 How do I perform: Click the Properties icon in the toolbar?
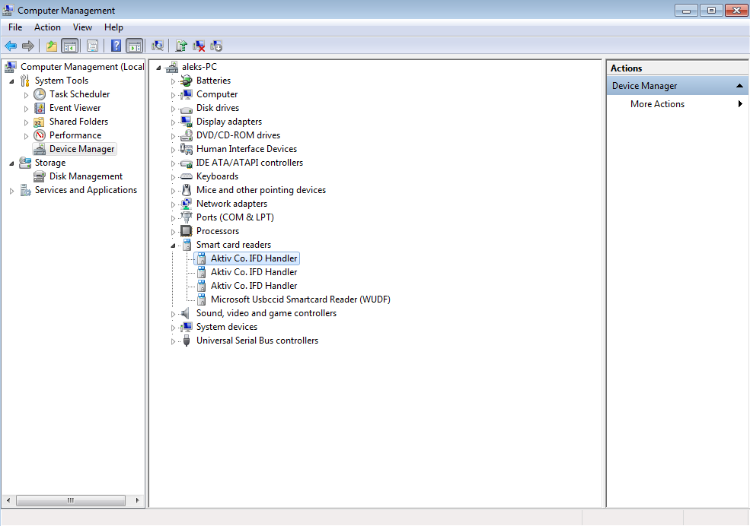tap(92, 46)
